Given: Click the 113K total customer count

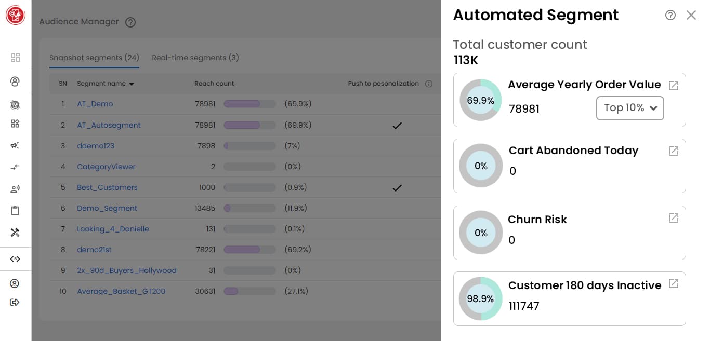Looking at the screenshot, I should point(466,60).
